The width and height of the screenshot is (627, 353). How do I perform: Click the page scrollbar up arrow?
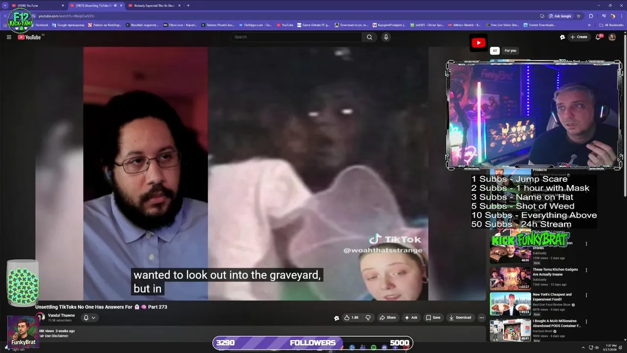[x=624, y=32]
